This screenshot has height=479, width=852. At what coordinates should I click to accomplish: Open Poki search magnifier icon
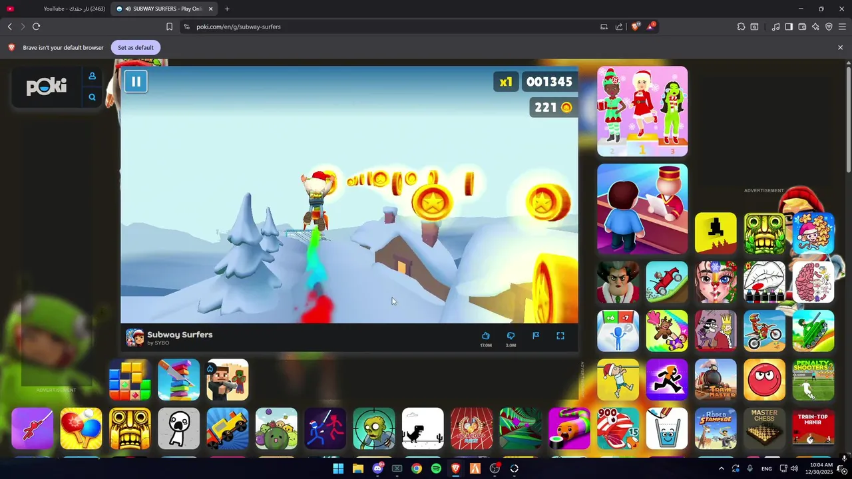click(93, 97)
